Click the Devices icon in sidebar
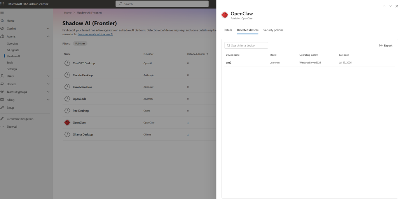This screenshot has height=199, width=398. (2, 84)
